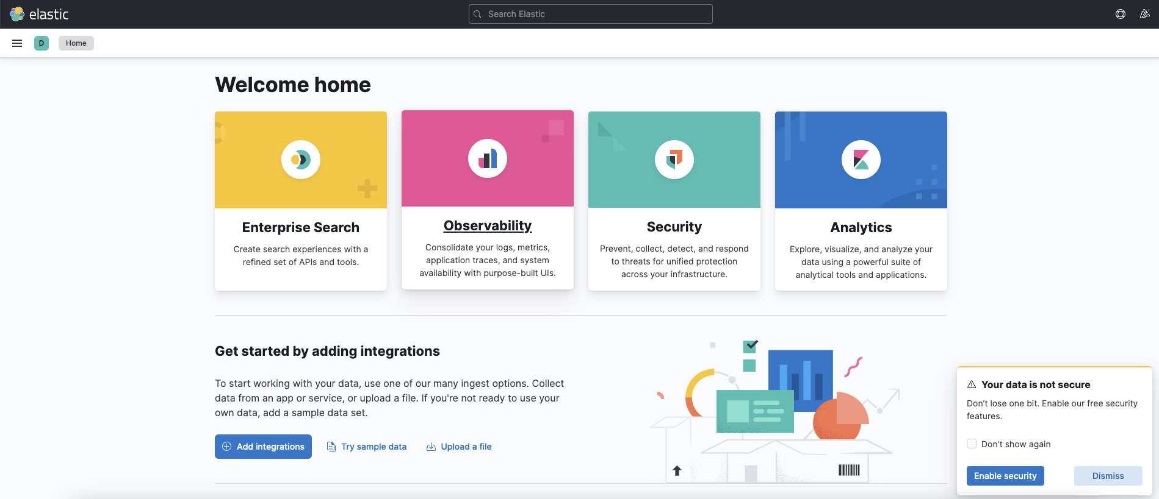
Task: Dismiss the security warning popup
Action: tap(1108, 476)
